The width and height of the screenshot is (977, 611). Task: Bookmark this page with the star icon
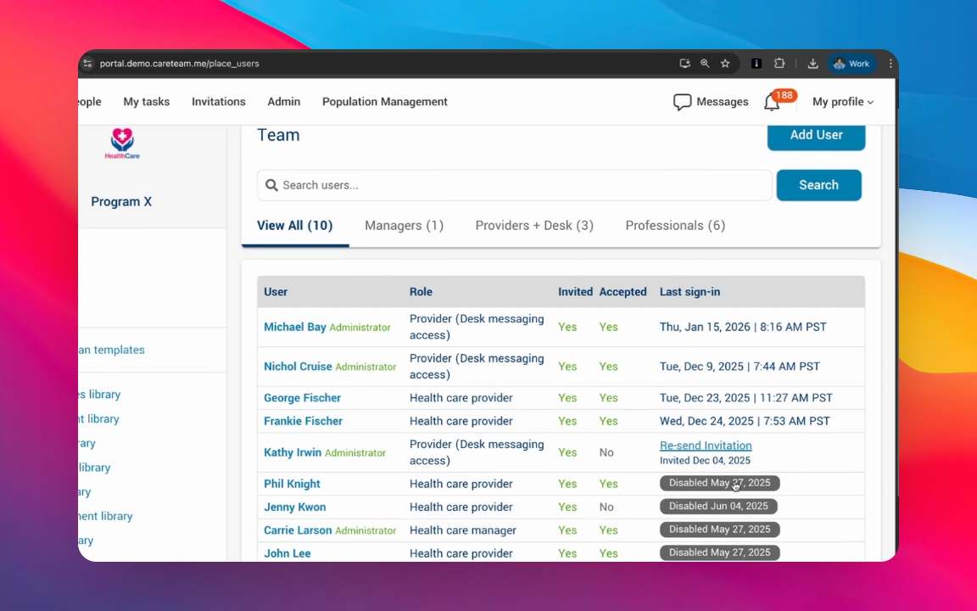coord(725,64)
